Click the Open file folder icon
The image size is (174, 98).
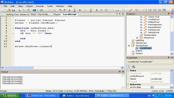(9, 10)
